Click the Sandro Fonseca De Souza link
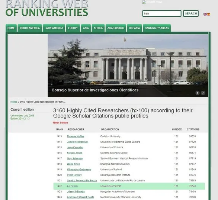The width and height of the screenshot is (218, 200). (82, 180)
